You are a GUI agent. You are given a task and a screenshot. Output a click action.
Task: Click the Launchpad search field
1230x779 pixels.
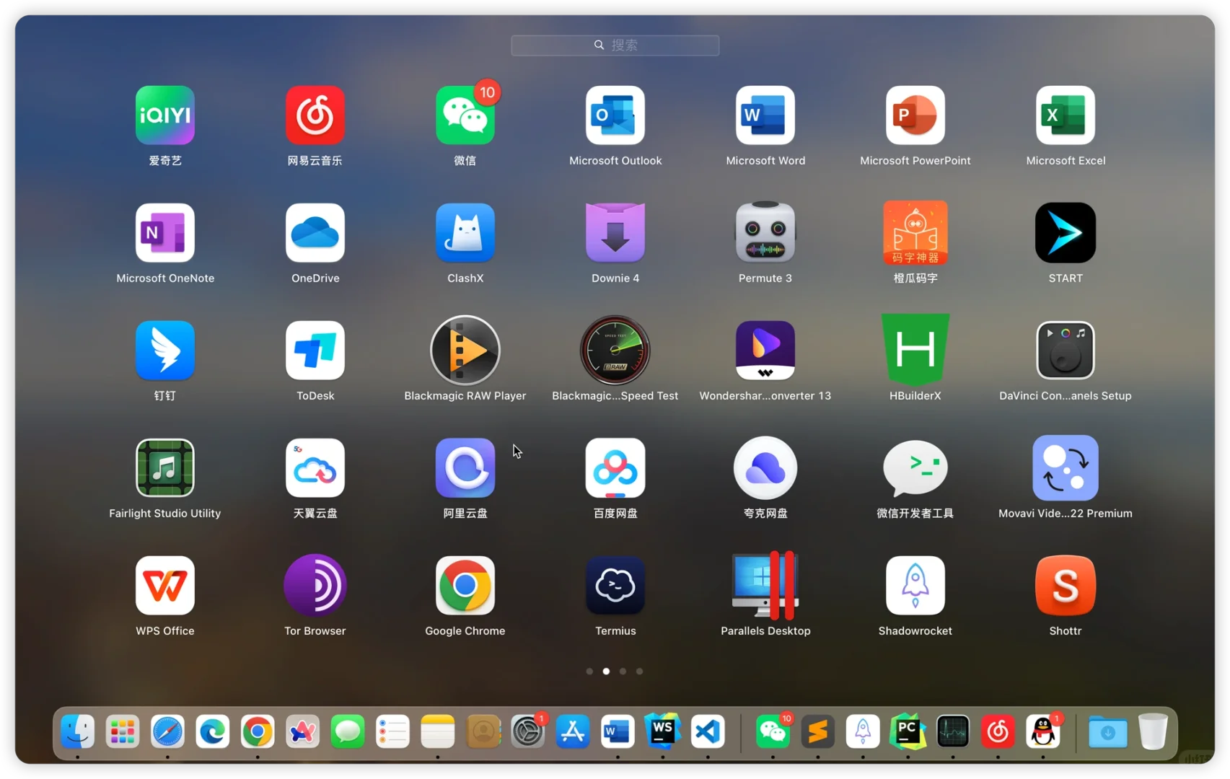615,45
